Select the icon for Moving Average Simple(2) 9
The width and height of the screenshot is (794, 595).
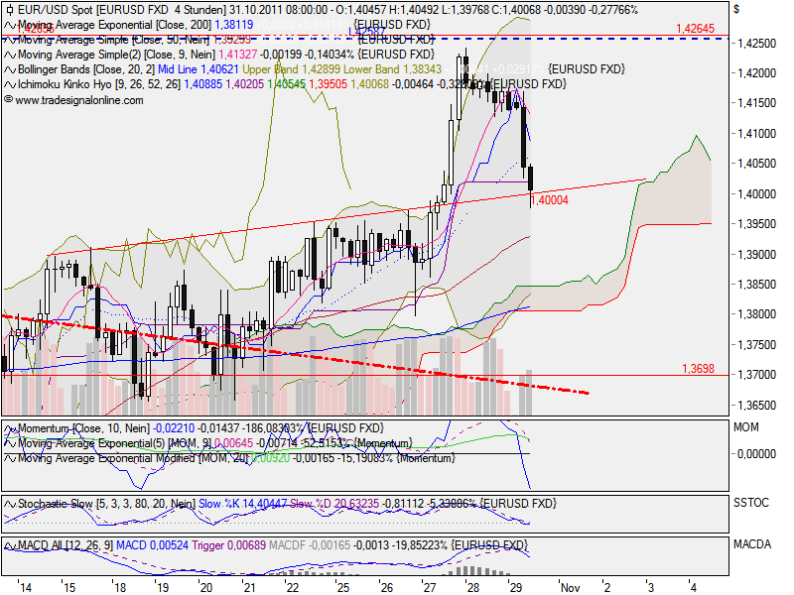[x=9, y=54]
